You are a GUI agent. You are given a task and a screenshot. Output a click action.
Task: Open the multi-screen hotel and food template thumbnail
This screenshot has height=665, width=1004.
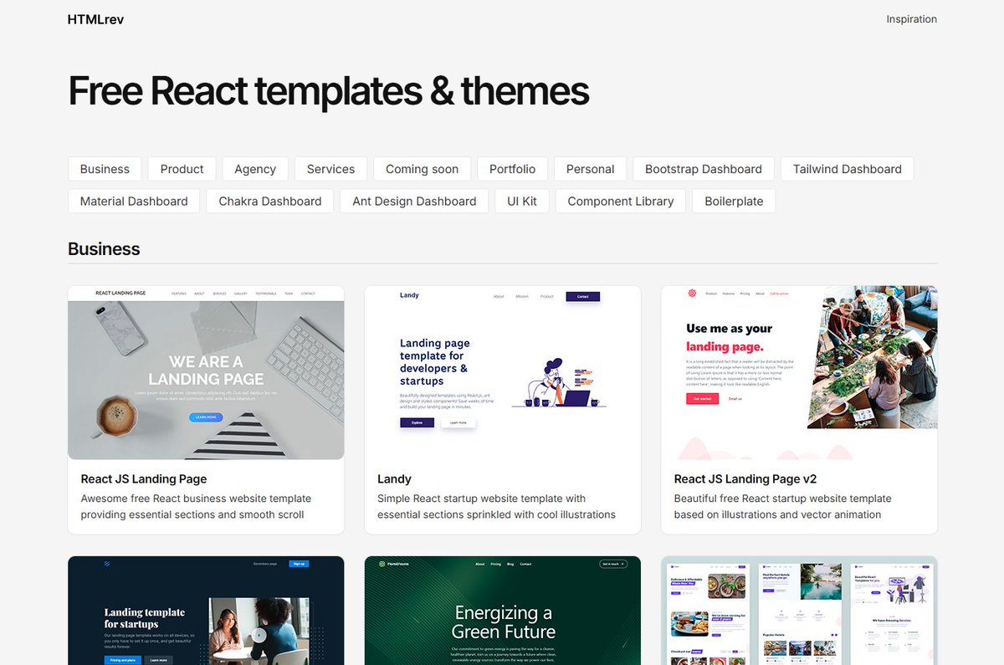click(799, 611)
